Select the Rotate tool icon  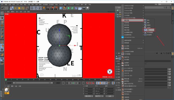[x=23, y=8]
